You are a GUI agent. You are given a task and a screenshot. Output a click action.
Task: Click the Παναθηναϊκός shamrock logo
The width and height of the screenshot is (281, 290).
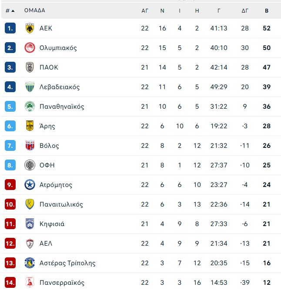30,107
